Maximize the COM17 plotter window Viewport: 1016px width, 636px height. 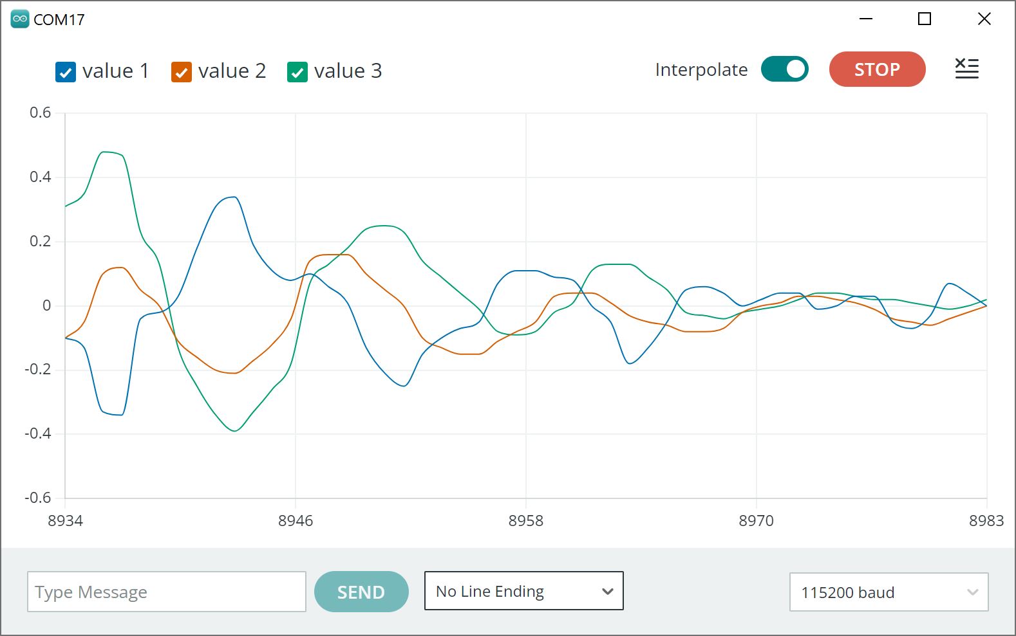pyautogui.click(x=924, y=19)
